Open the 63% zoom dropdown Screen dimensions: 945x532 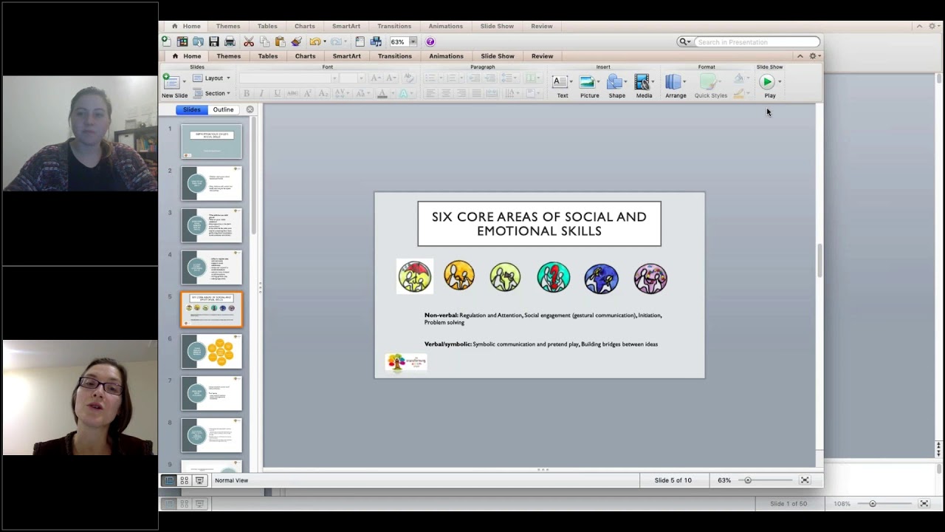413,42
